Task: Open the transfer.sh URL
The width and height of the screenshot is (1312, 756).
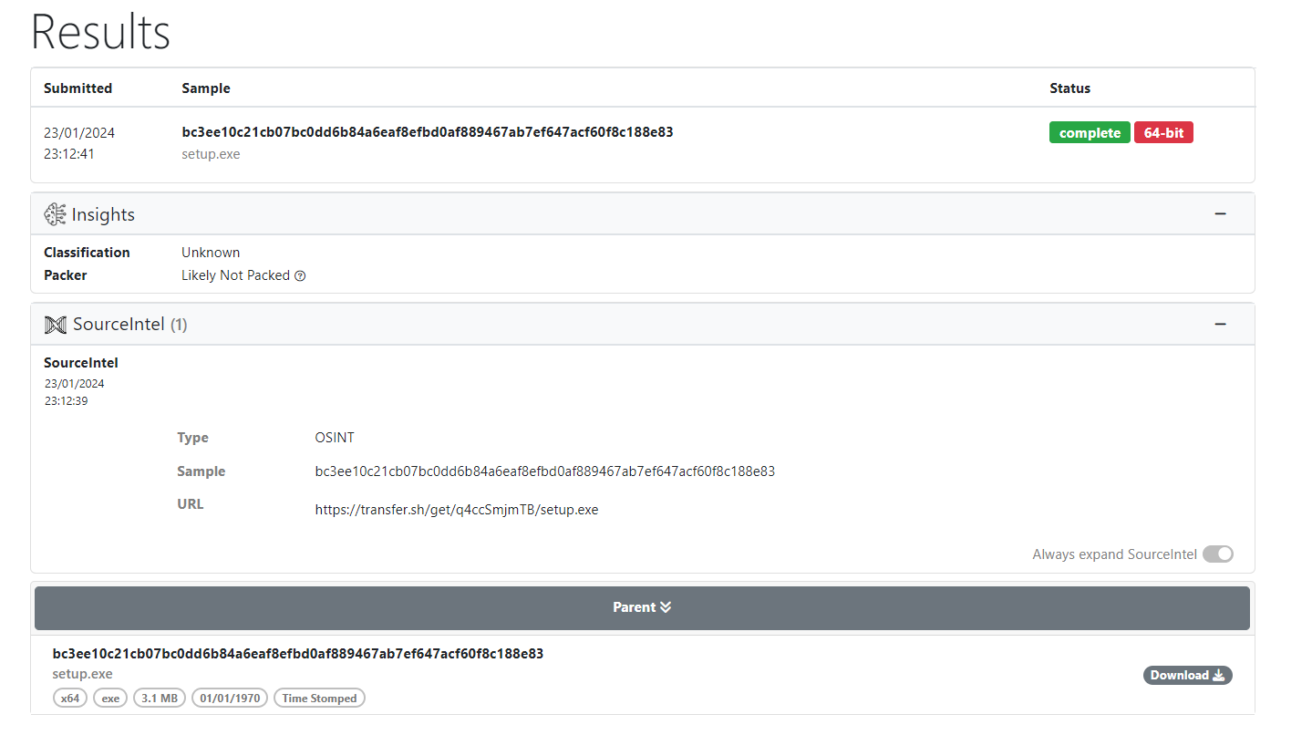Action: coord(456,510)
